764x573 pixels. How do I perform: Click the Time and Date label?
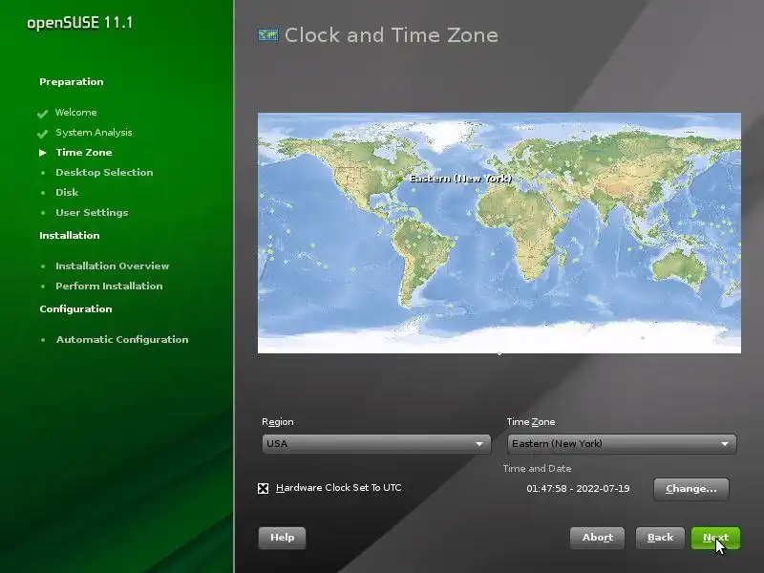coord(537,469)
